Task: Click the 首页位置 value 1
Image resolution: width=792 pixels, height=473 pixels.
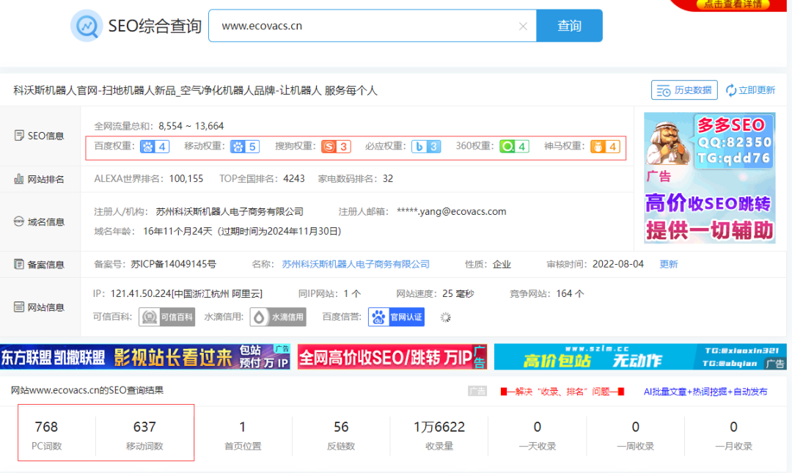Action: point(243,427)
